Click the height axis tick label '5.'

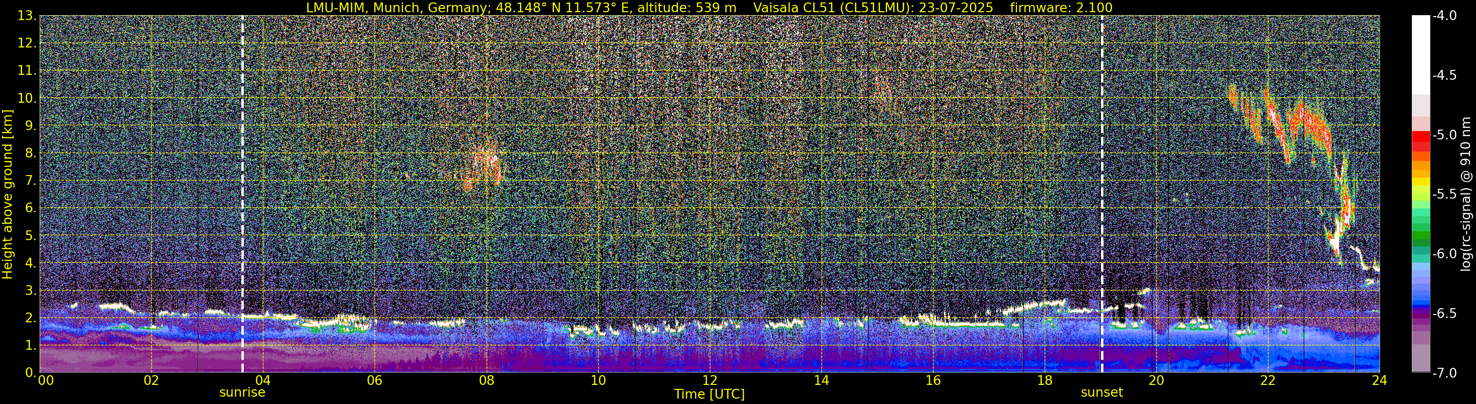tap(30, 235)
